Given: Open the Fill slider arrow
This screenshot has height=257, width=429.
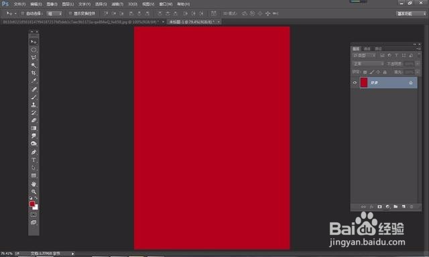Looking at the screenshot, I should point(418,72).
